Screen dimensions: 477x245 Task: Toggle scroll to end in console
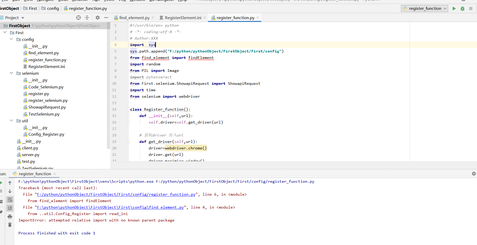[x=10, y=208]
